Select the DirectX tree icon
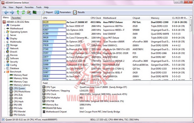194x123 pixels. point(8,52)
